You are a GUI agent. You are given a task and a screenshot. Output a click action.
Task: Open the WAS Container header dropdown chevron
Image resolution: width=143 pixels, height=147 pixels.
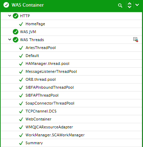(x=137, y=5)
